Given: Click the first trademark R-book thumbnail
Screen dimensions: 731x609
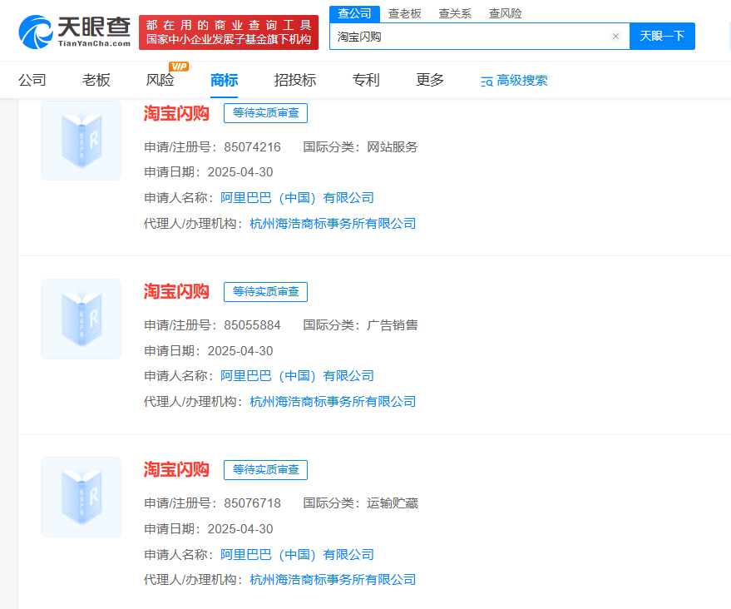Looking at the screenshot, I should [x=81, y=140].
